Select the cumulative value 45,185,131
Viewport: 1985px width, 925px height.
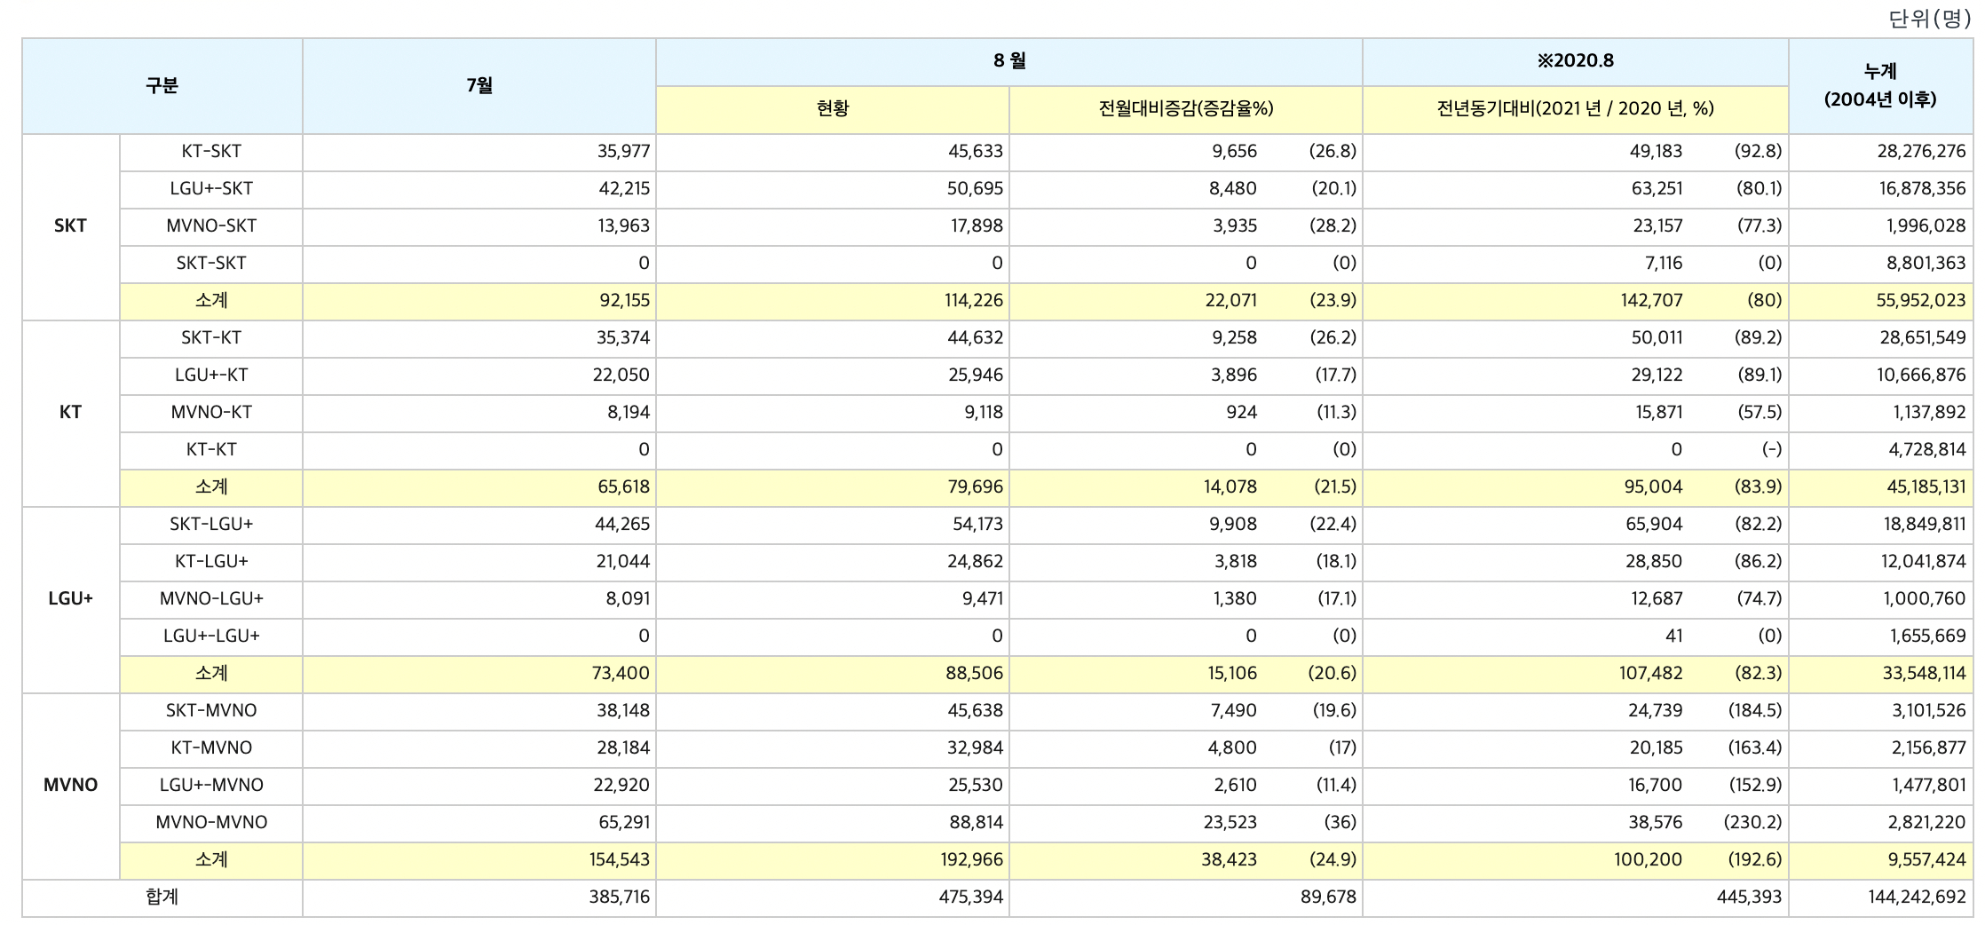coord(1923,487)
